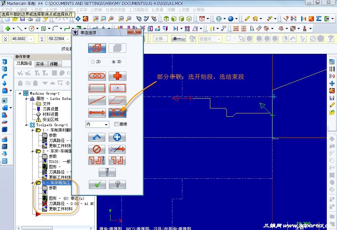Click the Sigma statistics toolbar icon
The width and height of the screenshot is (337, 230).
(x=319, y=19)
